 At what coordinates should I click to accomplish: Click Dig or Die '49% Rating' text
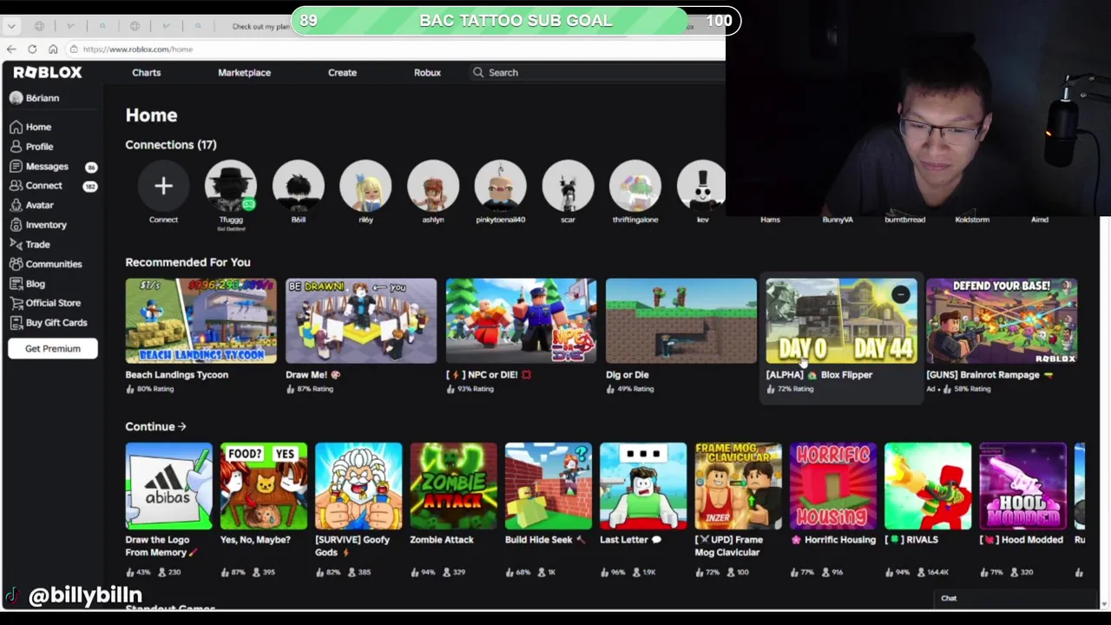635,389
